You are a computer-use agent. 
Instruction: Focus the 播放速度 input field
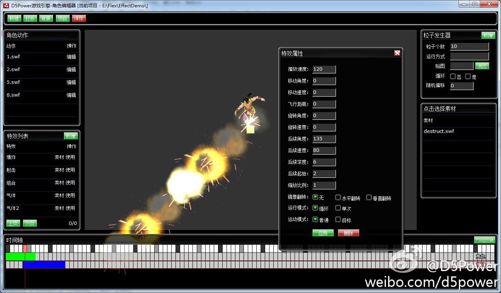(324, 69)
